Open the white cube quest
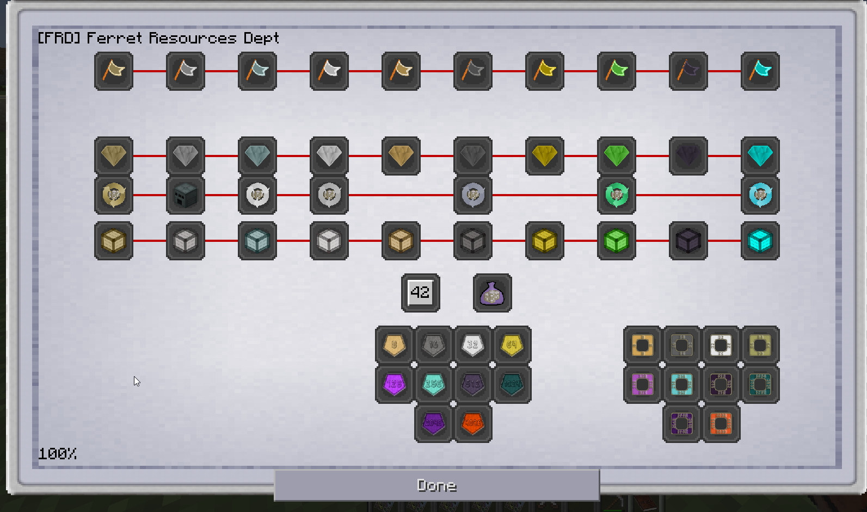This screenshot has width=867, height=512. coord(329,241)
